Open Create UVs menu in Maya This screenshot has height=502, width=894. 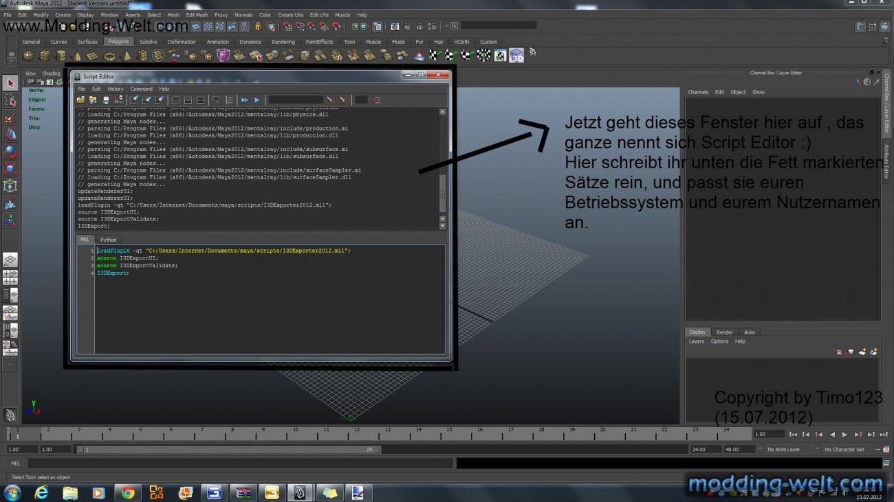[x=290, y=14]
